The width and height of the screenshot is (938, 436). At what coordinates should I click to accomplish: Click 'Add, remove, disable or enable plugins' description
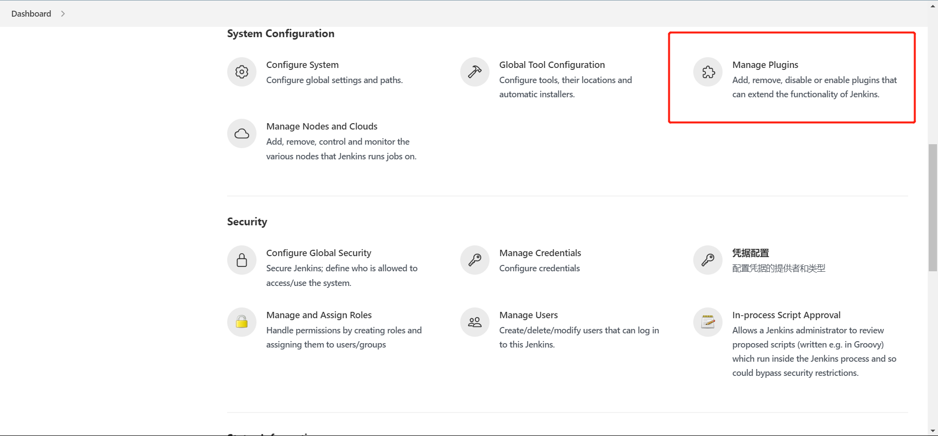[x=815, y=87]
